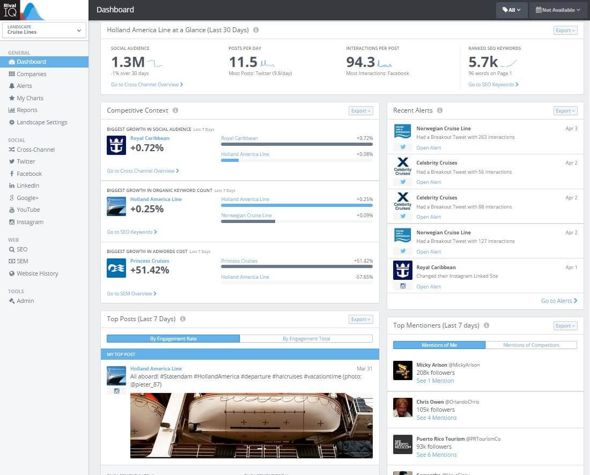The image size is (590, 475).
Task: Open Alert for Norwegian 263 interactions tweet
Action: pos(429,148)
